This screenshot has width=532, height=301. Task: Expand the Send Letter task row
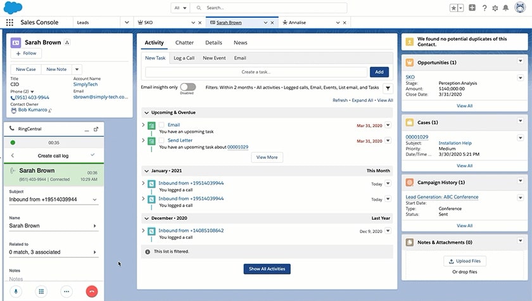click(x=143, y=140)
